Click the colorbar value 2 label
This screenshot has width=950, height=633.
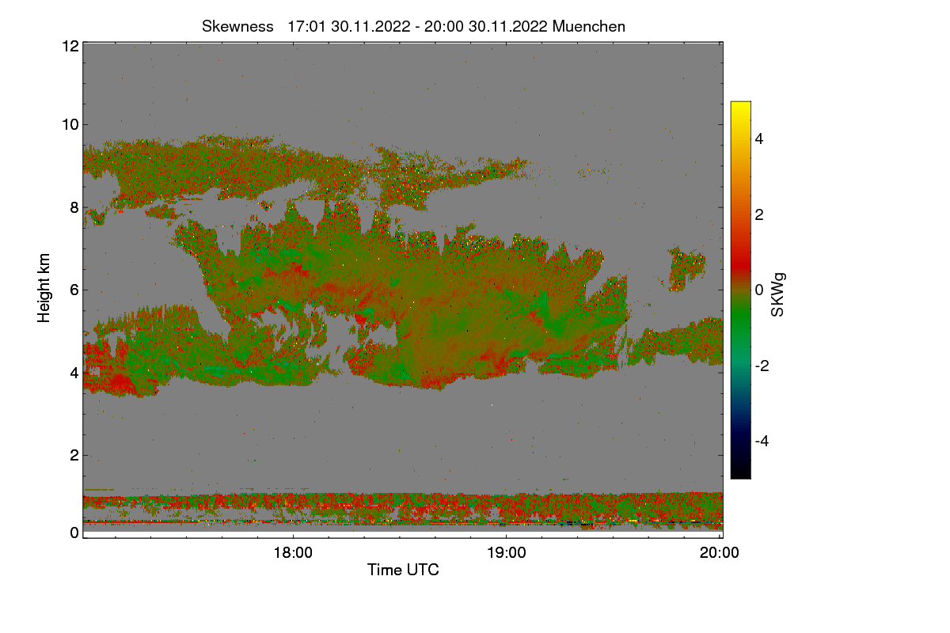[758, 214]
